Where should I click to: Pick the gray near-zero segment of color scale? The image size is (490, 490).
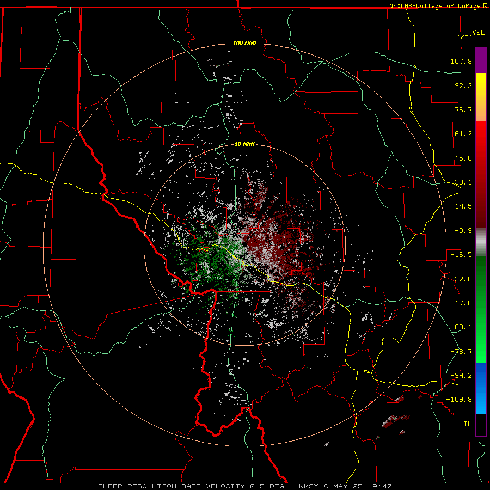(481, 242)
